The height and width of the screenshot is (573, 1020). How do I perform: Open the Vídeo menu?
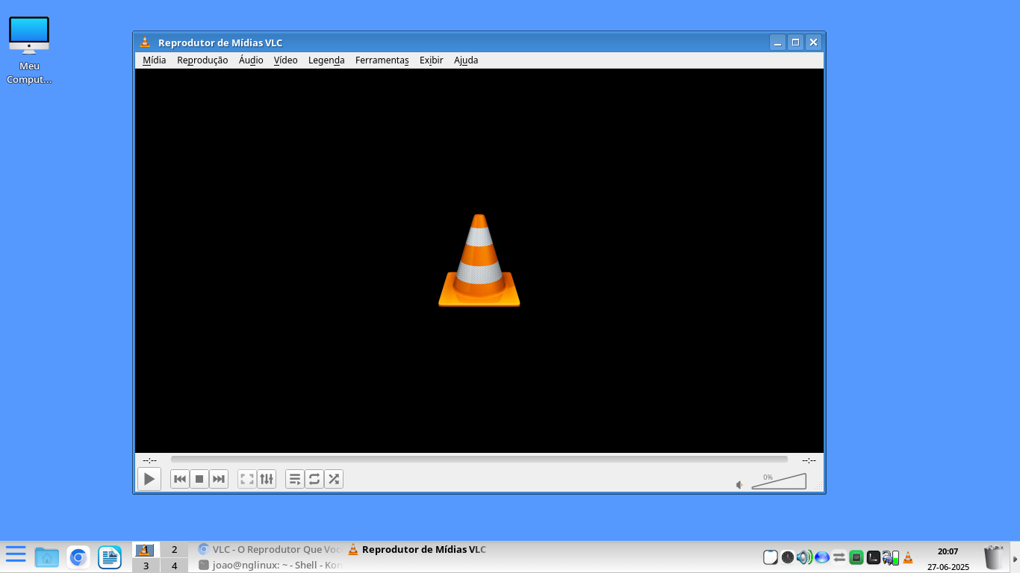pyautogui.click(x=286, y=60)
